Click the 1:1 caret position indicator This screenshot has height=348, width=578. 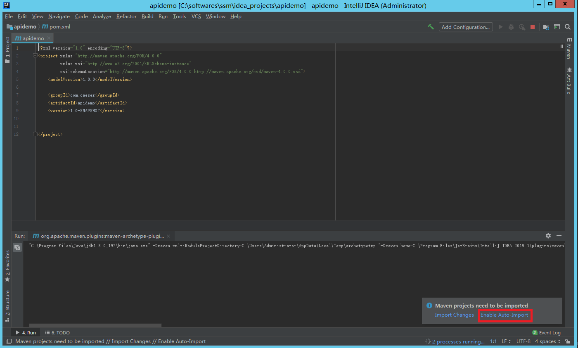[493, 341]
